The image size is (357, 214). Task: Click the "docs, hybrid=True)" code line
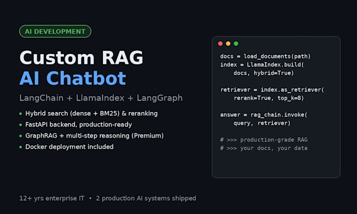[x=264, y=73]
